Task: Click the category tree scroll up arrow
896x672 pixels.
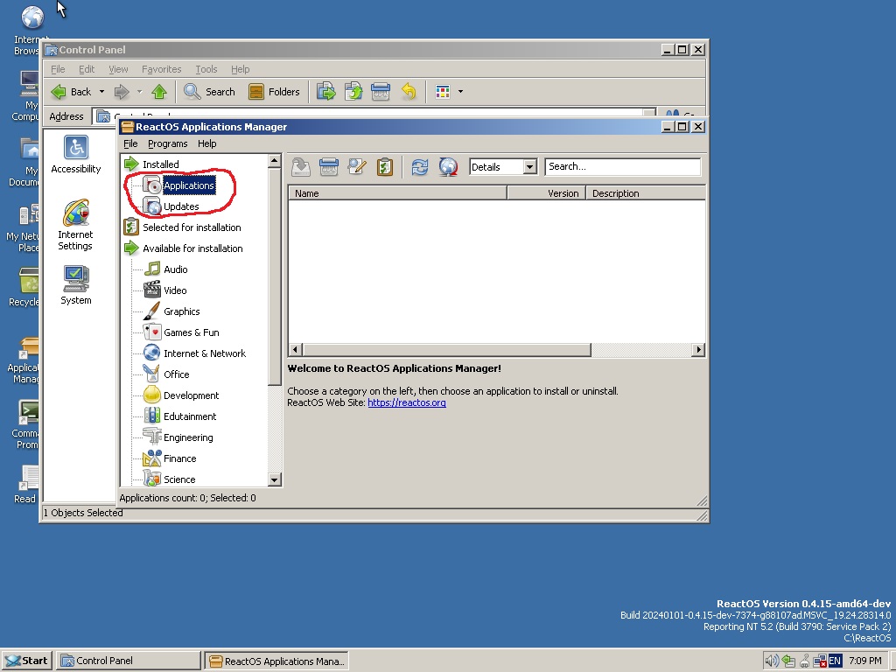Action: (274, 161)
